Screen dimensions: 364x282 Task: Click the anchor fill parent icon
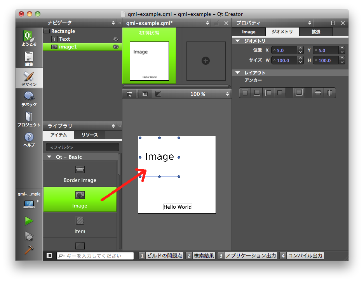[x=299, y=93]
